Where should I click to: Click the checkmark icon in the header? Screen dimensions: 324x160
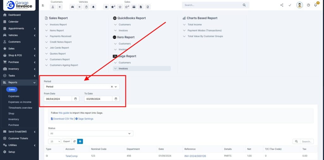[290, 5]
